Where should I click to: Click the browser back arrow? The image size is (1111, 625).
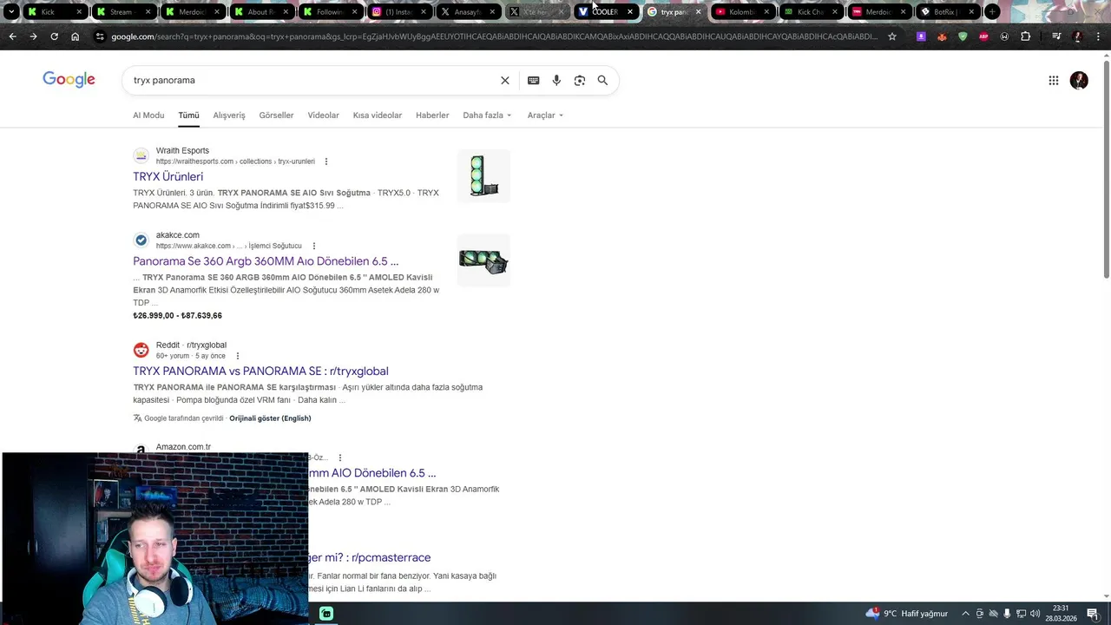[12, 36]
